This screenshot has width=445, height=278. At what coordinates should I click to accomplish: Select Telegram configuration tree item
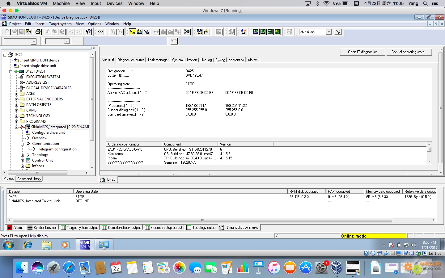pos(57,149)
